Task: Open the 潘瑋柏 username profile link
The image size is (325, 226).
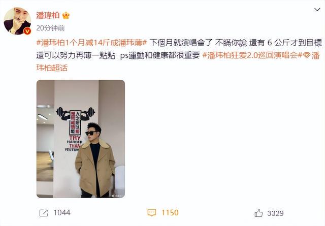Action: click(x=48, y=15)
